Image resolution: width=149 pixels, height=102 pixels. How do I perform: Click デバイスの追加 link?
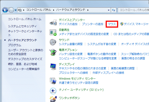click(x=68, y=24)
